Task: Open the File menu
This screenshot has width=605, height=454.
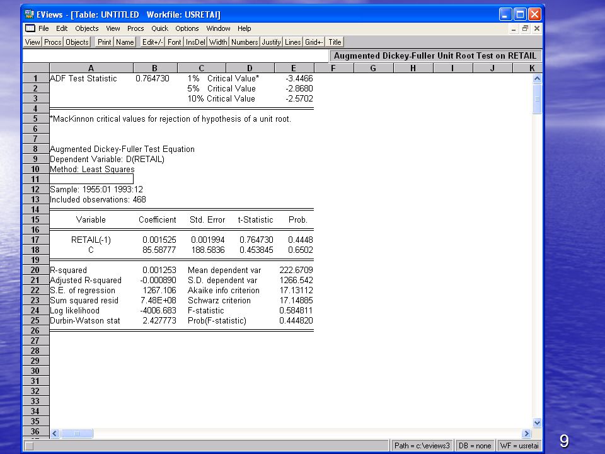Action: point(43,28)
